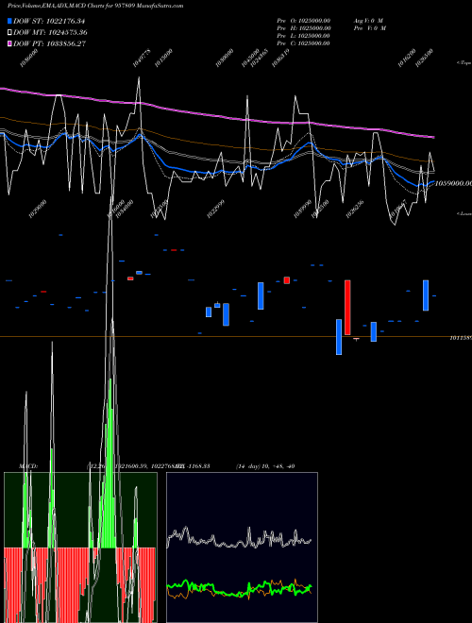Click the Pre O: 1025000.00 value
Image resolution: width=472 pixels, height=623 pixels.
pos(304,21)
